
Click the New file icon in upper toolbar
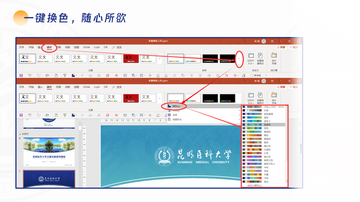click(56, 75)
